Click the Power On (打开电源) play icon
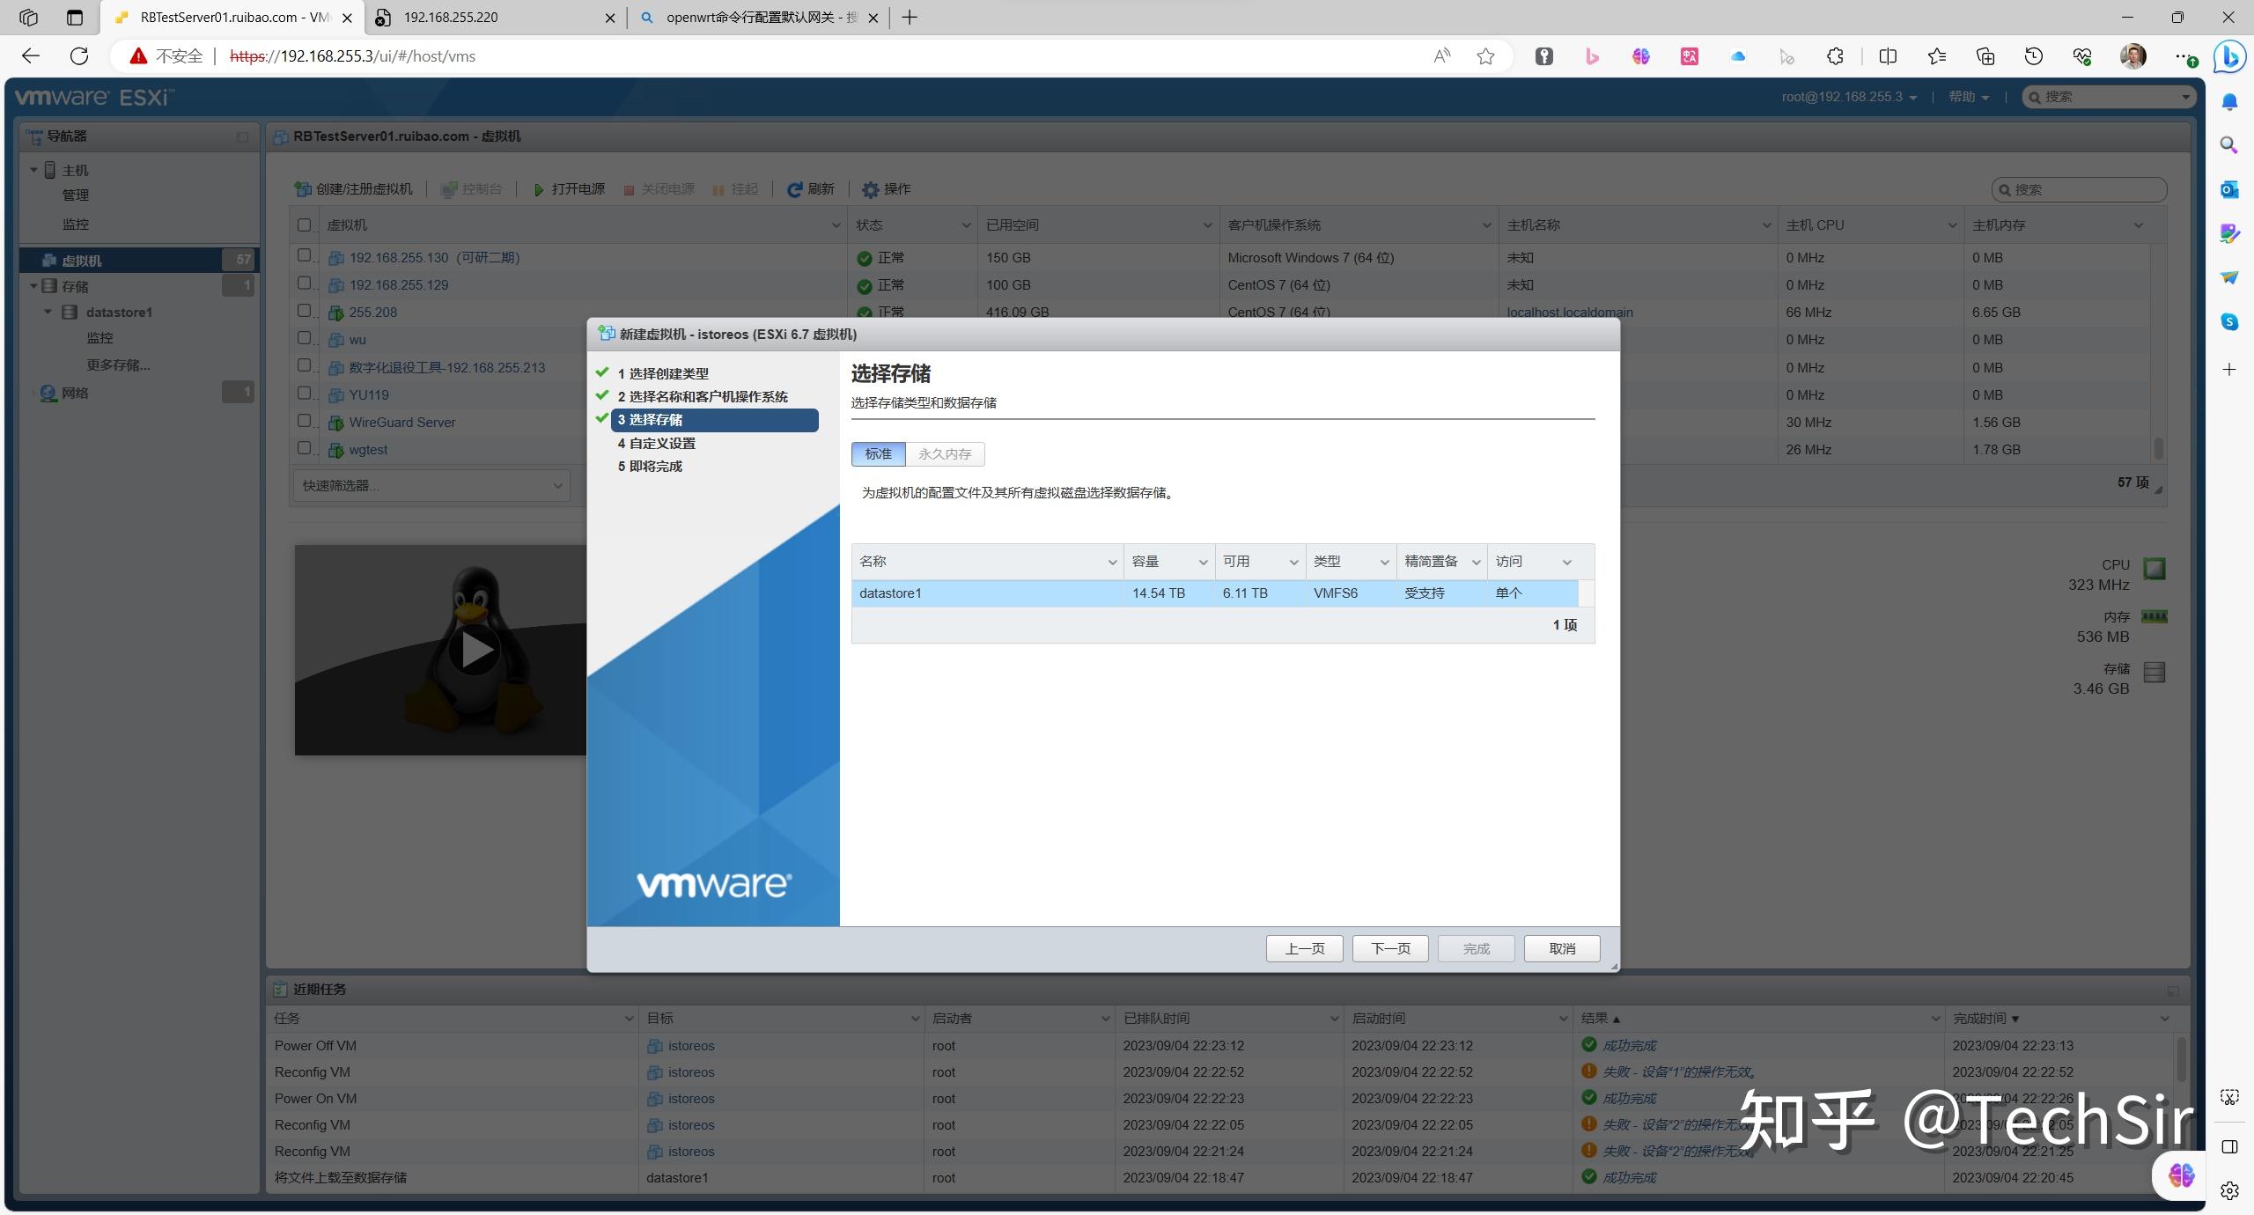Image resolution: width=2254 pixels, height=1215 pixels. coord(539,189)
